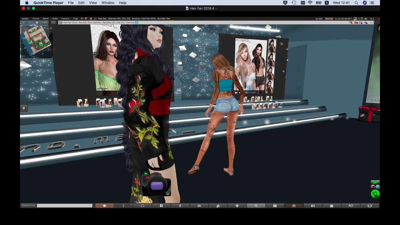
Task: Open the Snapshot camera toolbar button
Action: pos(313,206)
